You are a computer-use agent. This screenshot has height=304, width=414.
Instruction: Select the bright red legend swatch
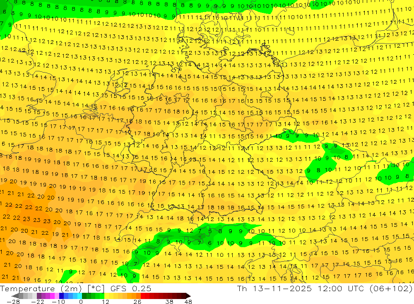[143, 296]
